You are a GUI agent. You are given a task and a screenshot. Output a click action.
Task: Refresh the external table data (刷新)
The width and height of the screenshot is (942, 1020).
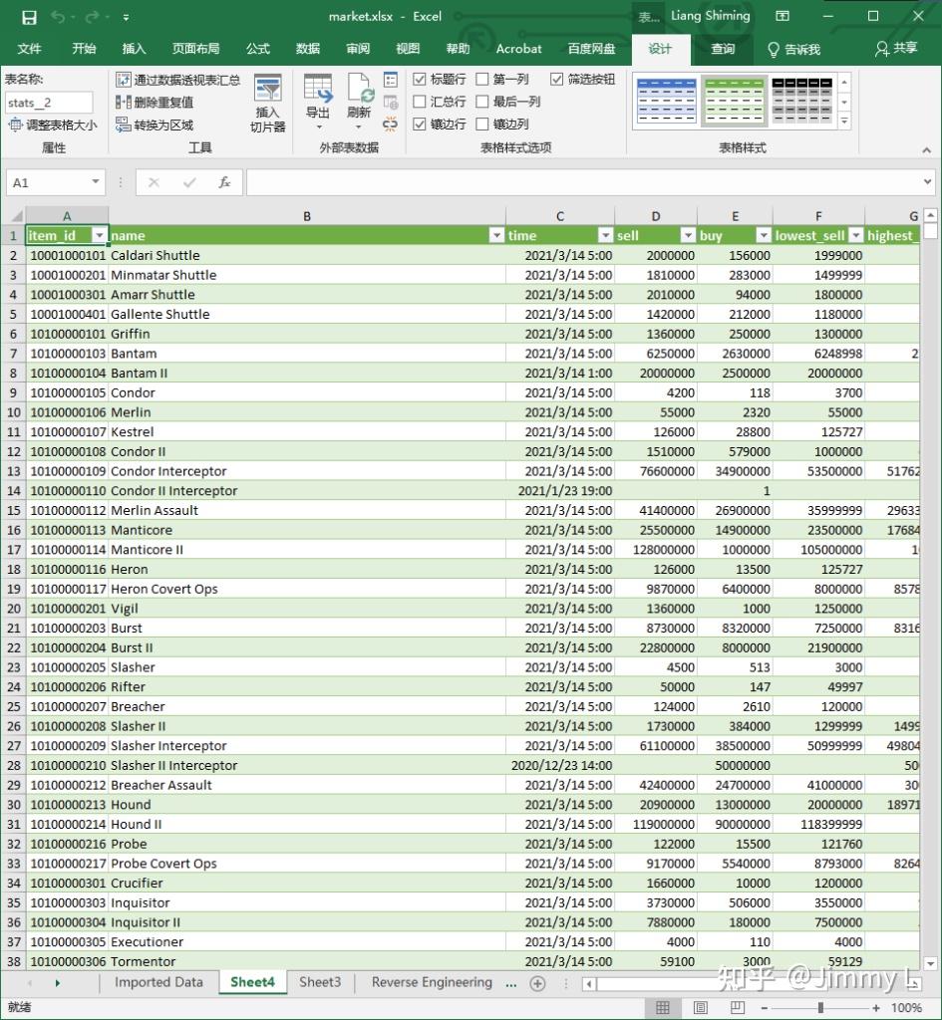click(x=358, y=100)
